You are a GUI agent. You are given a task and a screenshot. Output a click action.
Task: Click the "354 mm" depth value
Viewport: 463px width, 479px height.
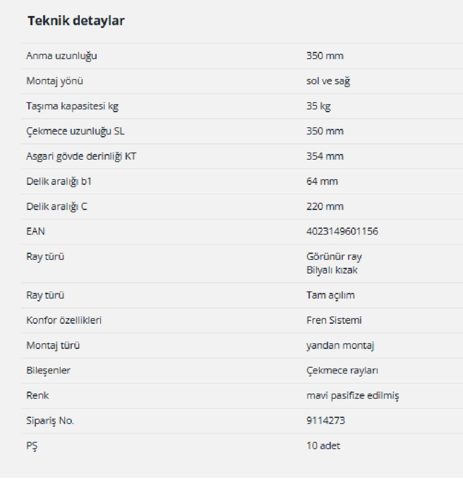coord(325,157)
